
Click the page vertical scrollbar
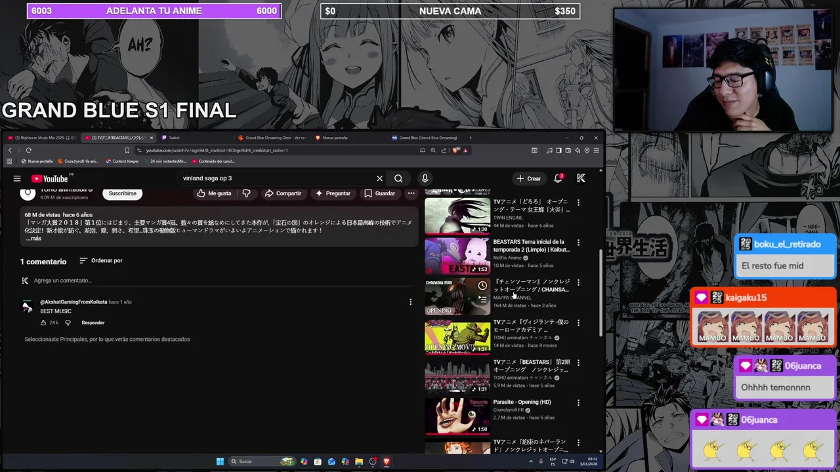(x=599, y=293)
